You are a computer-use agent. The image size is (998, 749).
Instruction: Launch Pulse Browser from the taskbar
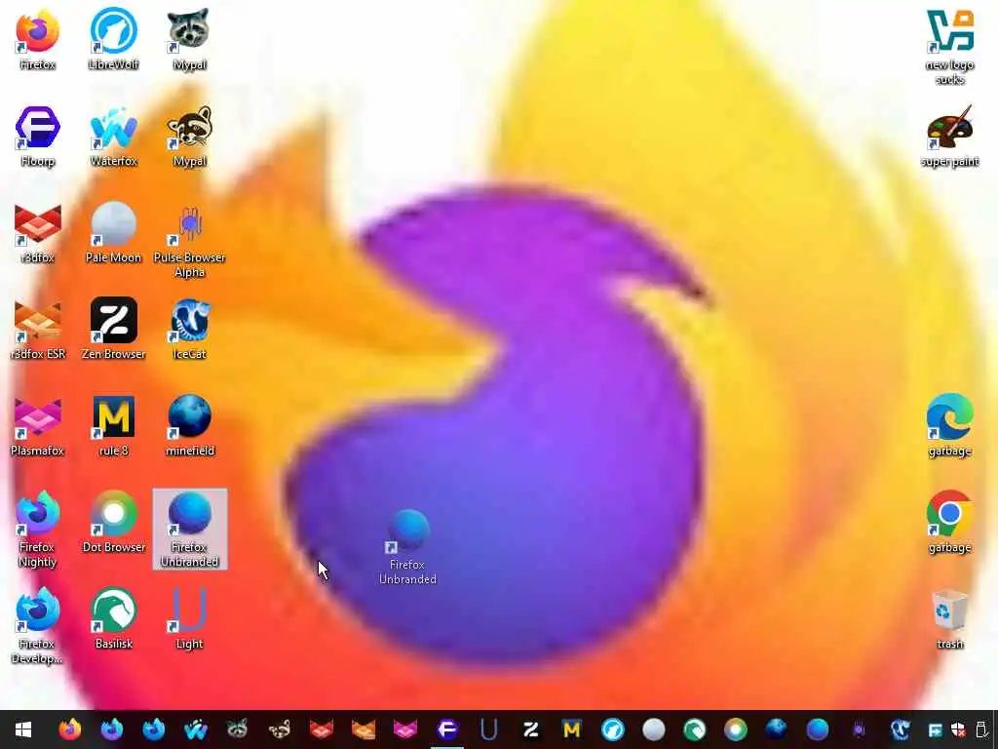click(x=859, y=729)
